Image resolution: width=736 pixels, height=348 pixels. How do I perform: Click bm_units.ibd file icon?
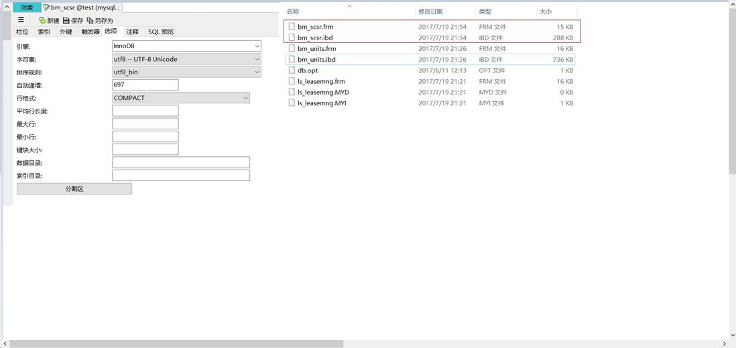click(x=292, y=60)
